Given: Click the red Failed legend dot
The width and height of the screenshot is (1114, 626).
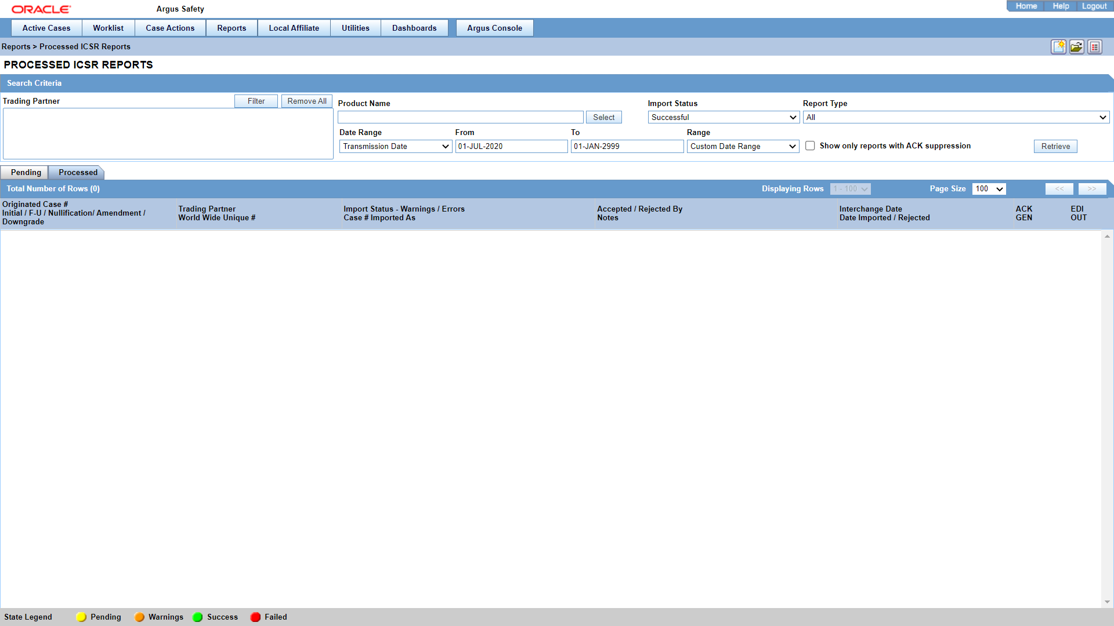Looking at the screenshot, I should coord(255,617).
